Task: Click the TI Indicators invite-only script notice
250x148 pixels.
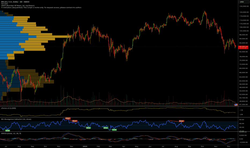Action: point(41,8)
